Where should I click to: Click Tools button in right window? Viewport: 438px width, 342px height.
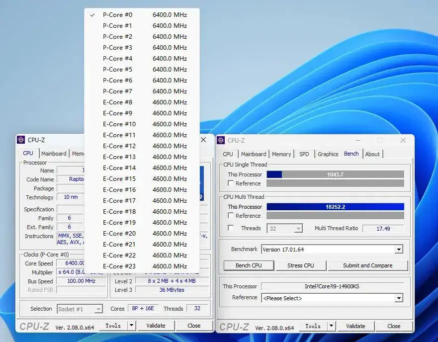[x=313, y=326]
